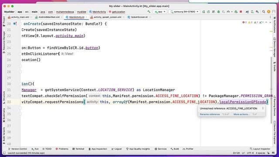Screen dimensions: 279x157
Task: Open the Logcat tool window
Action: (x=116, y=149)
